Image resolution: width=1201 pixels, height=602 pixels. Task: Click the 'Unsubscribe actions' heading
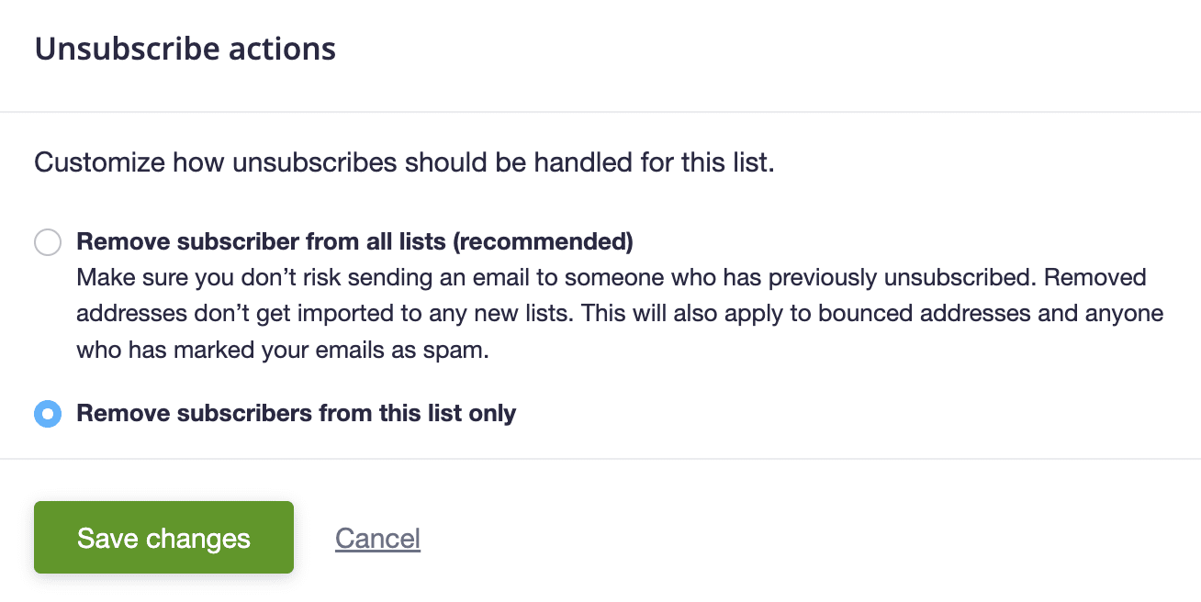185,49
